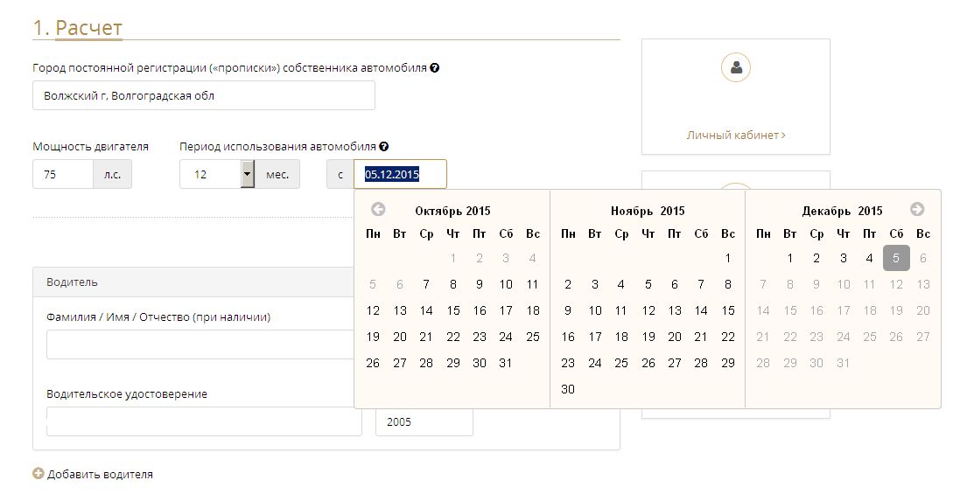Click plus icon to add driver
Image resolution: width=974 pixels, height=494 pixels.
click(x=38, y=474)
